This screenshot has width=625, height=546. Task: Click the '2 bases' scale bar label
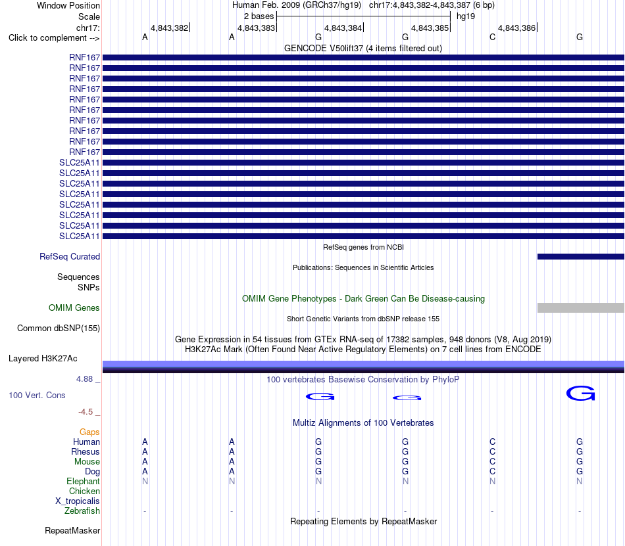[259, 16]
